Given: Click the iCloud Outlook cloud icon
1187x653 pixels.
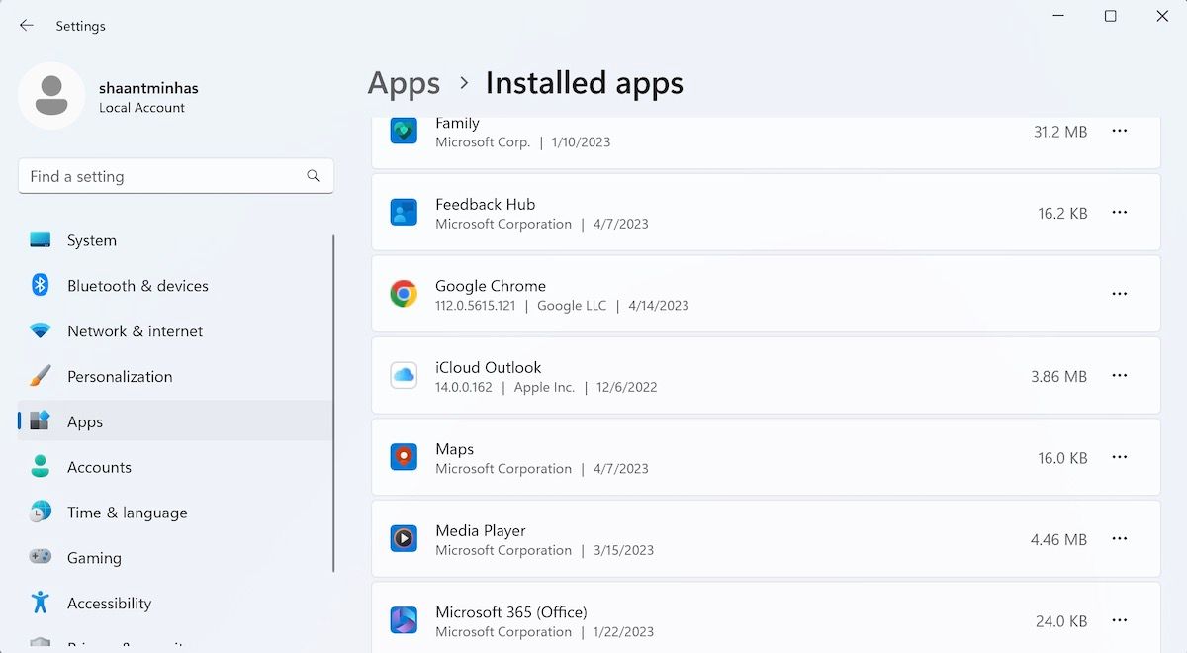Looking at the screenshot, I should click(404, 376).
